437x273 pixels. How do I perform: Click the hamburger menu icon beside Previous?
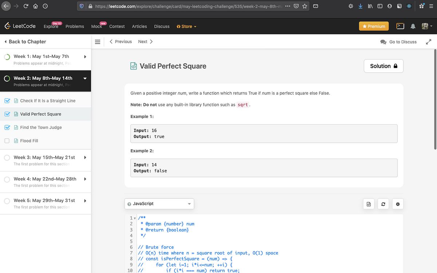pos(97,42)
